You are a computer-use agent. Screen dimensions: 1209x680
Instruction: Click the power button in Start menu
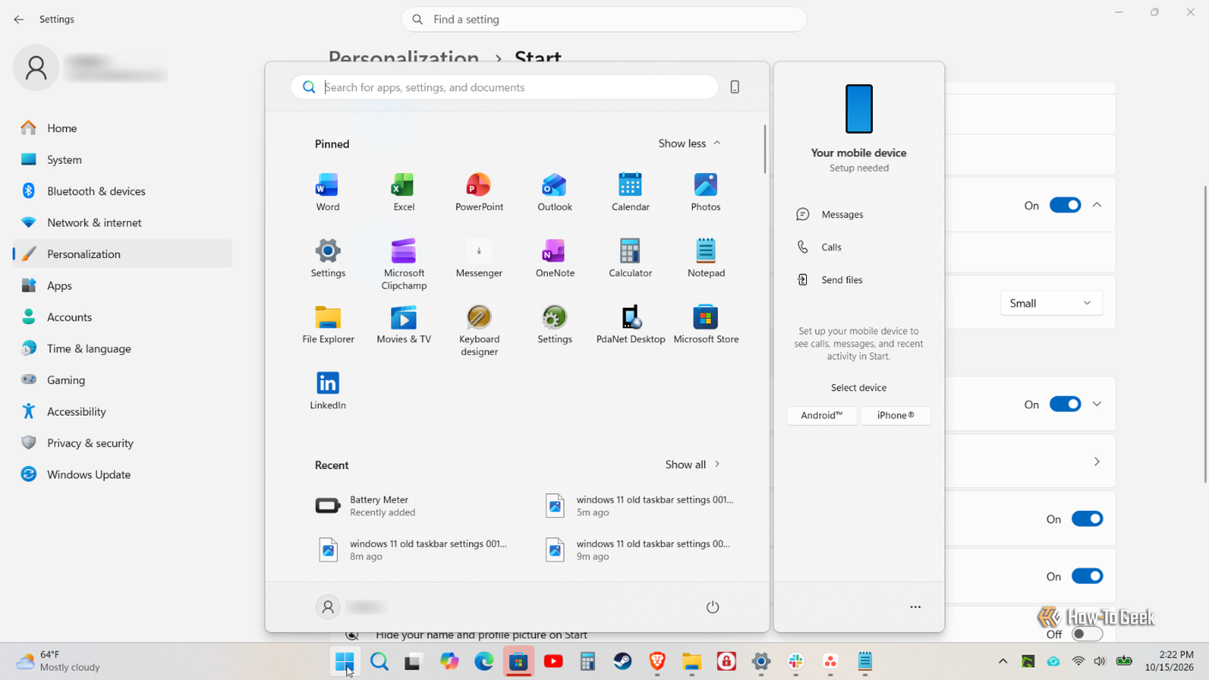(x=712, y=607)
